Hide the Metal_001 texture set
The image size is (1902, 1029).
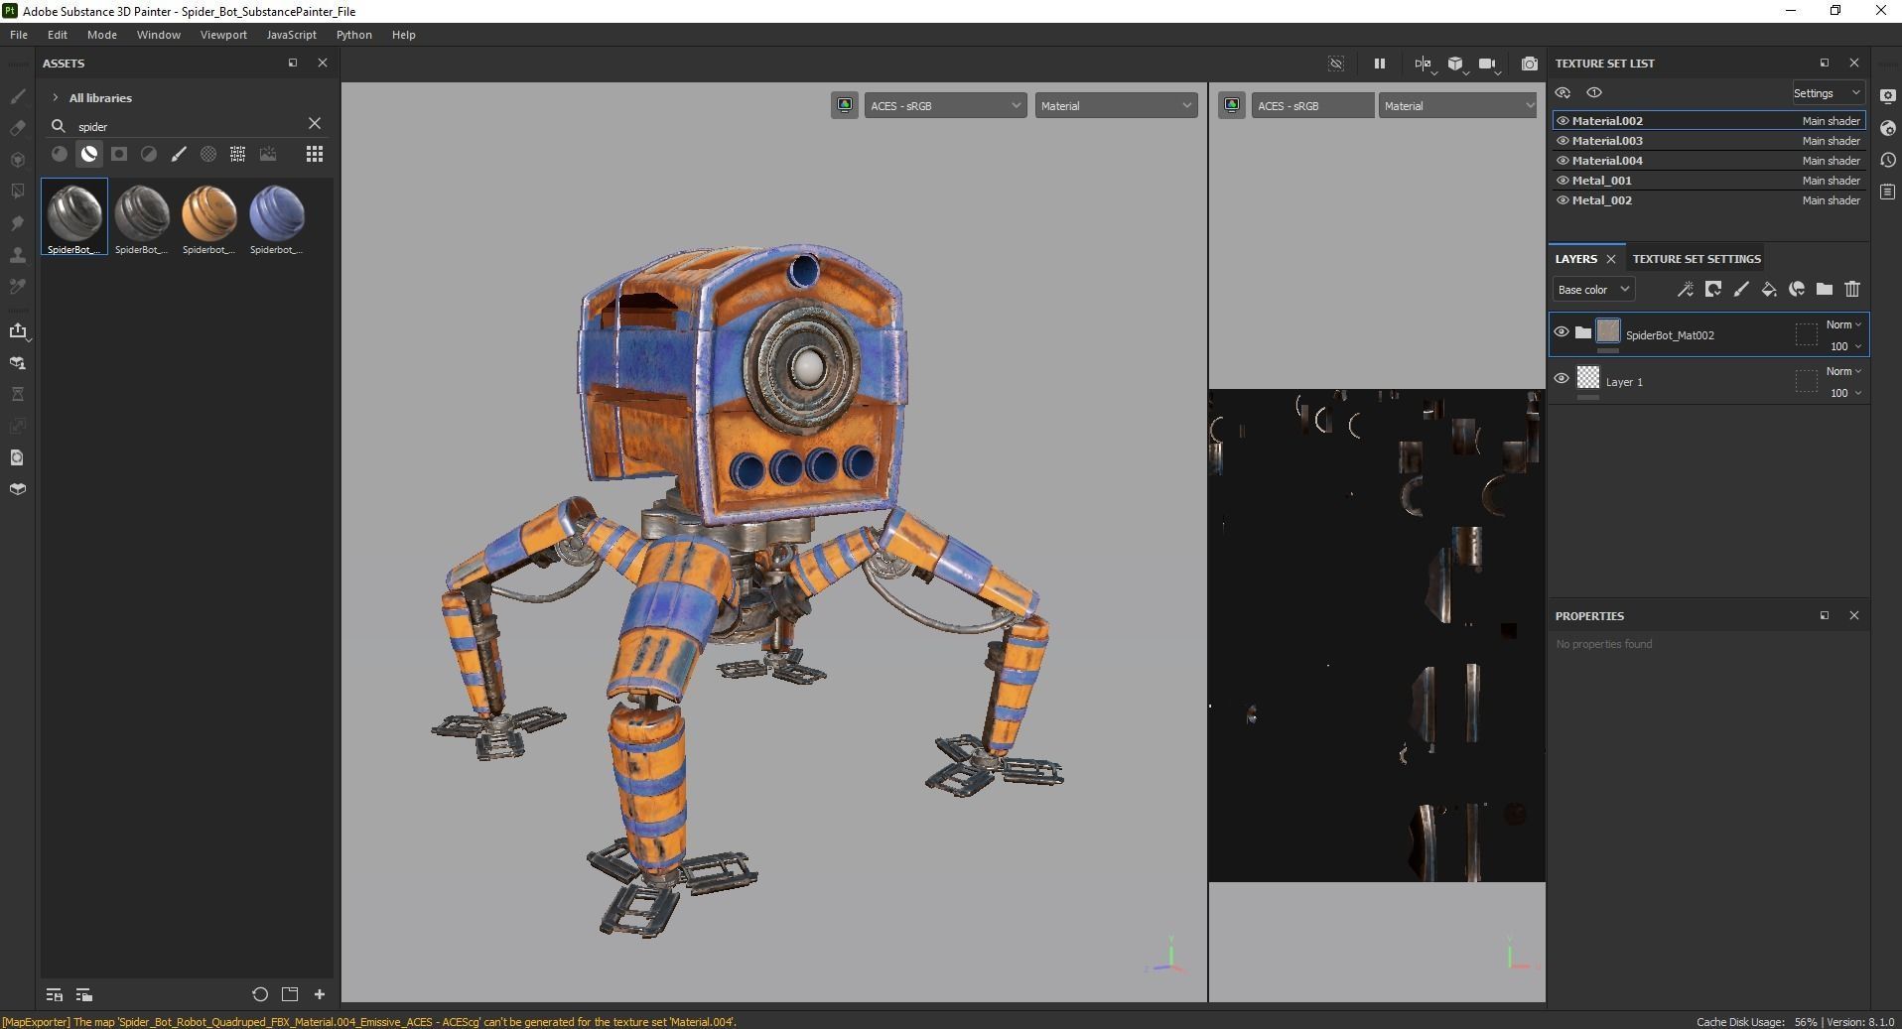coord(1562,181)
